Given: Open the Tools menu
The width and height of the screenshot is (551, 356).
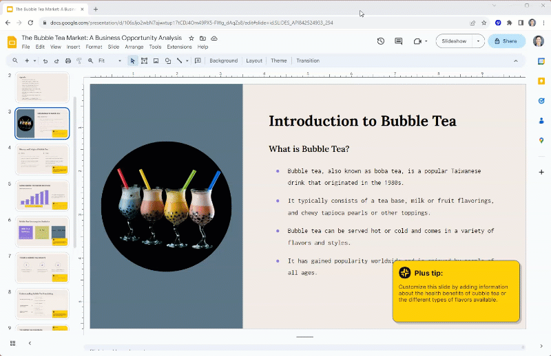Looking at the screenshot, I should coord(155,47).
